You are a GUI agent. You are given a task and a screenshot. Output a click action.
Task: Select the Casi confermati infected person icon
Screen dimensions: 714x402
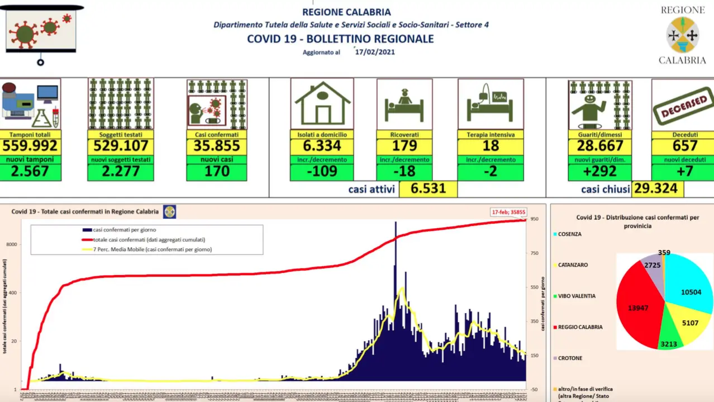pos(217,104)
